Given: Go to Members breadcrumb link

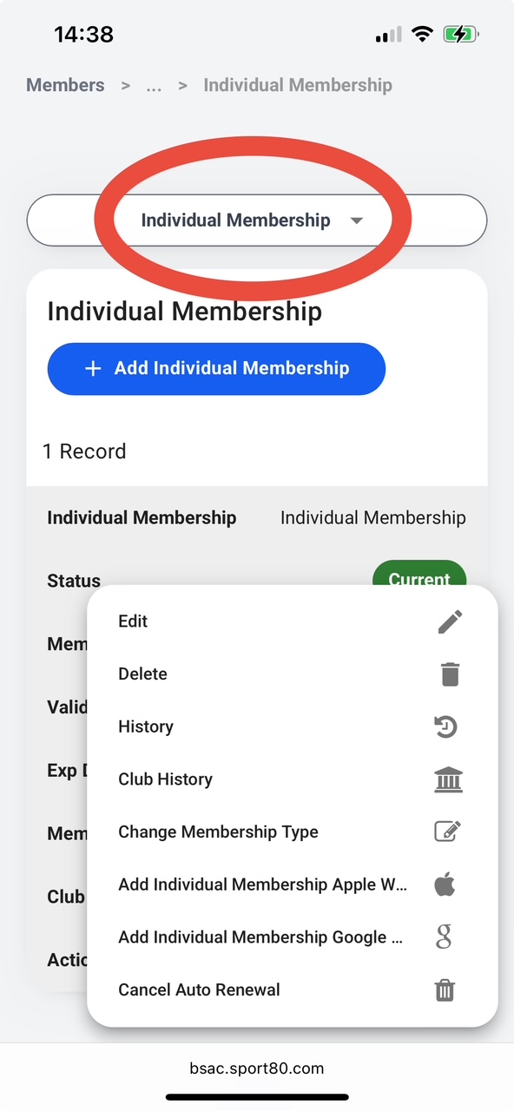Looking at the screenshot, I should (x=65, y=85).
